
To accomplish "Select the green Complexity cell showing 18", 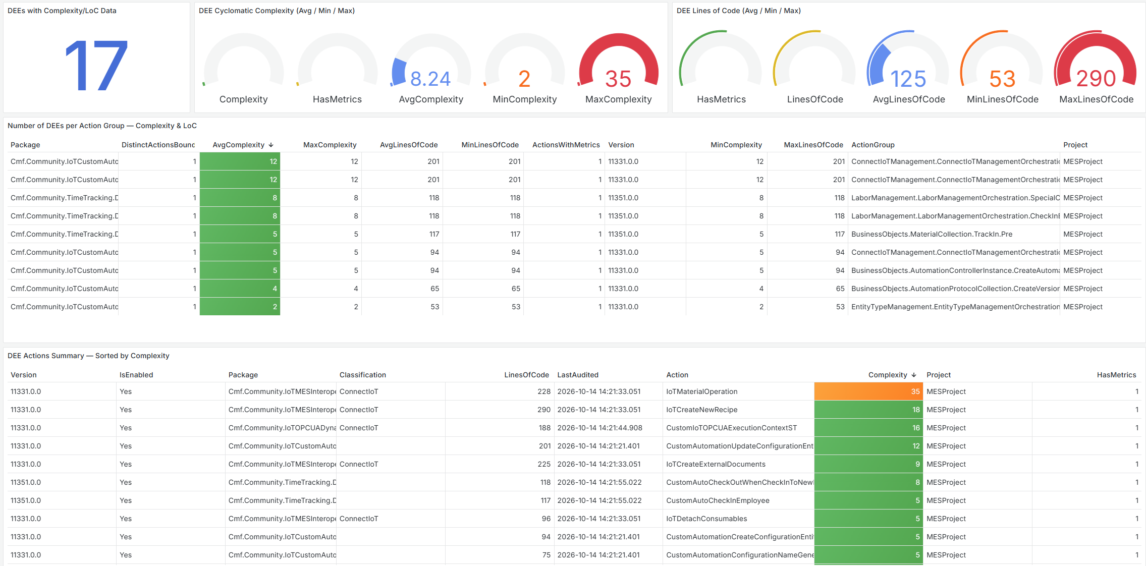I will tap(868, 410).
